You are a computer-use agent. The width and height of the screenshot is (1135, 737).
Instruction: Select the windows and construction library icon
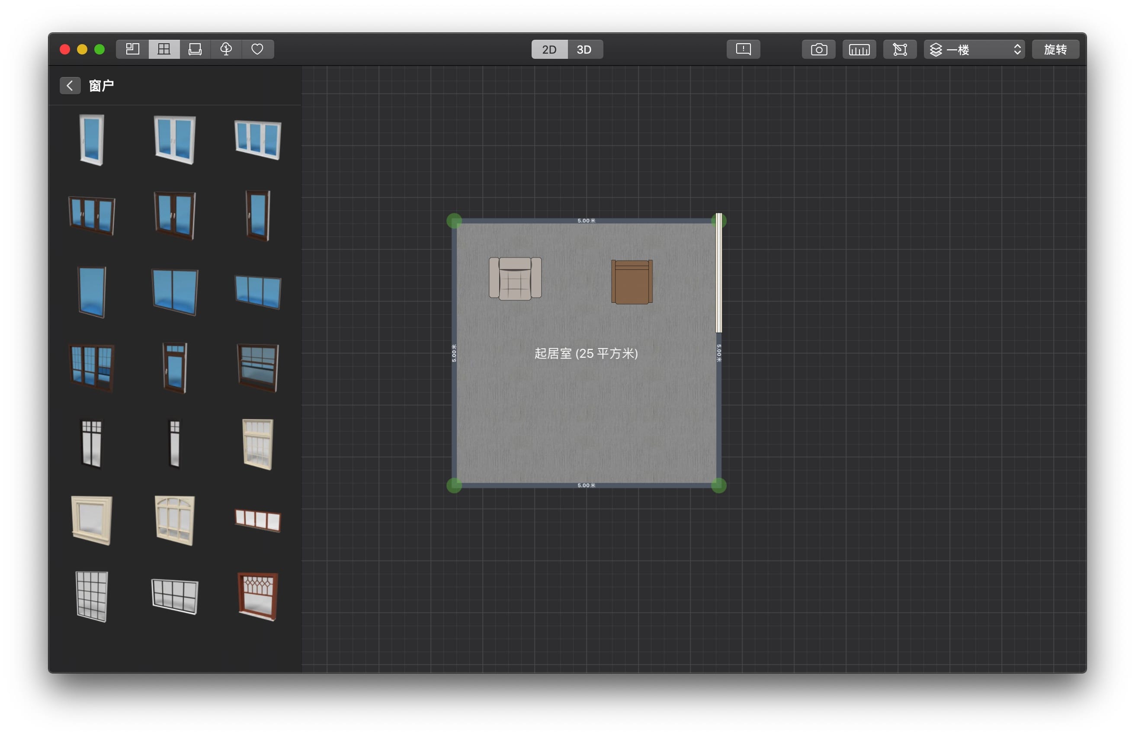click(x=164, y=49)
